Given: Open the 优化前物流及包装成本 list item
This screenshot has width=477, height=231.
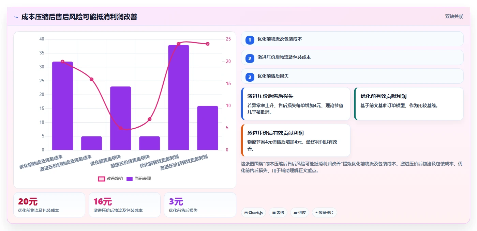Looking at the screenshot, I should tap(352, 39).
